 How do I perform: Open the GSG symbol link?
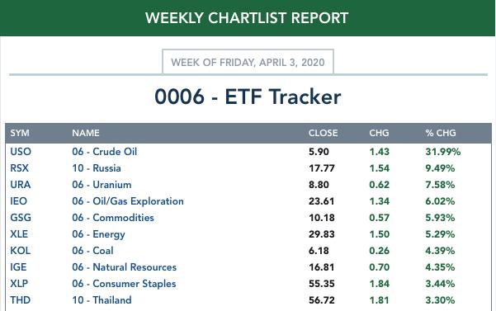click(x=21, y=218)
